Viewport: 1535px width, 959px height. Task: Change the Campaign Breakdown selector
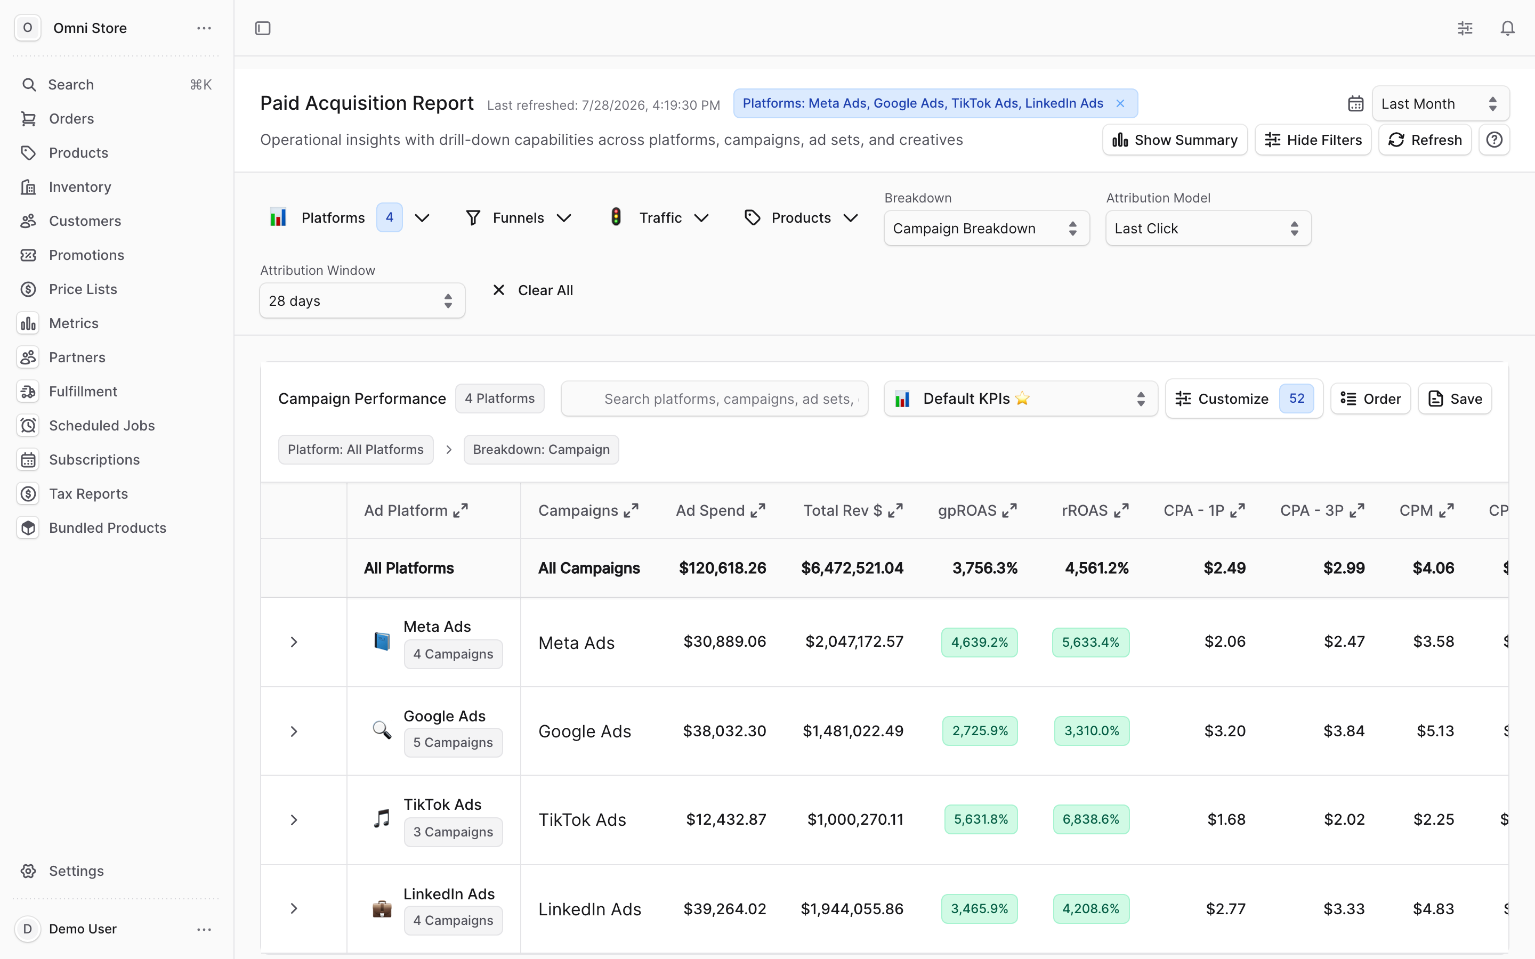987,229
